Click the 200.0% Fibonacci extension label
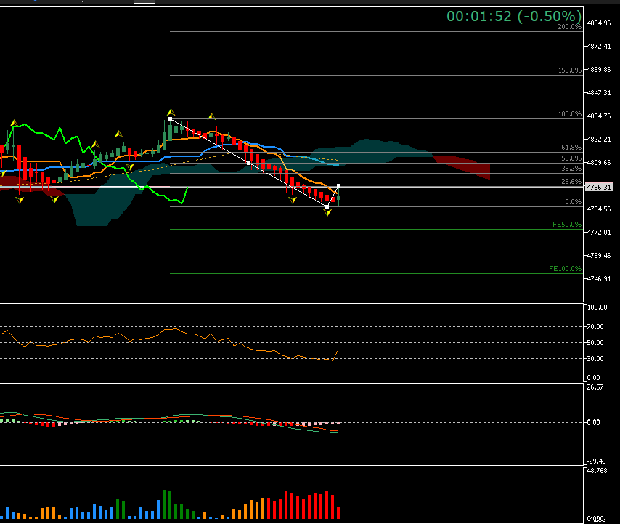The width and height of the screenshot is (620, 524). (x=569, y=27)
